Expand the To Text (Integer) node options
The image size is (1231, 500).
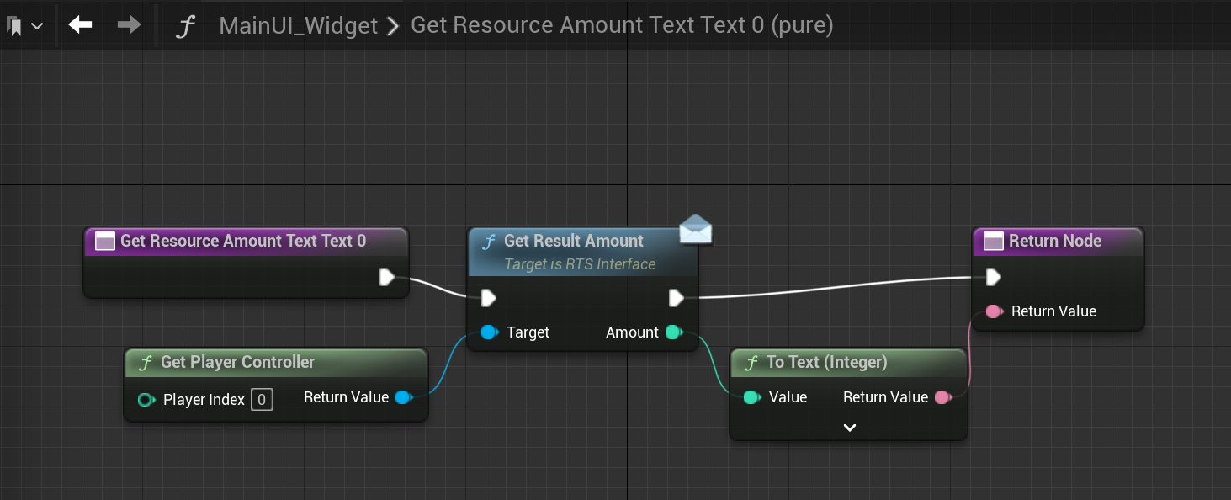[x=849, y=428]
